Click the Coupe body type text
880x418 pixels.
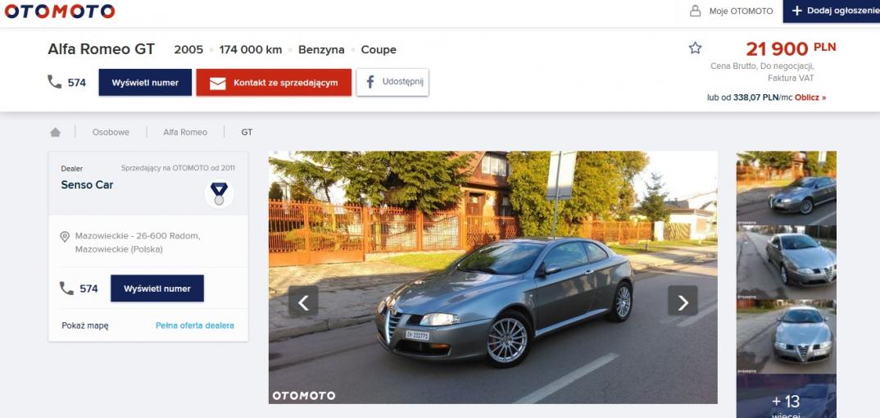pyautogui.click(x=379, y=49)
